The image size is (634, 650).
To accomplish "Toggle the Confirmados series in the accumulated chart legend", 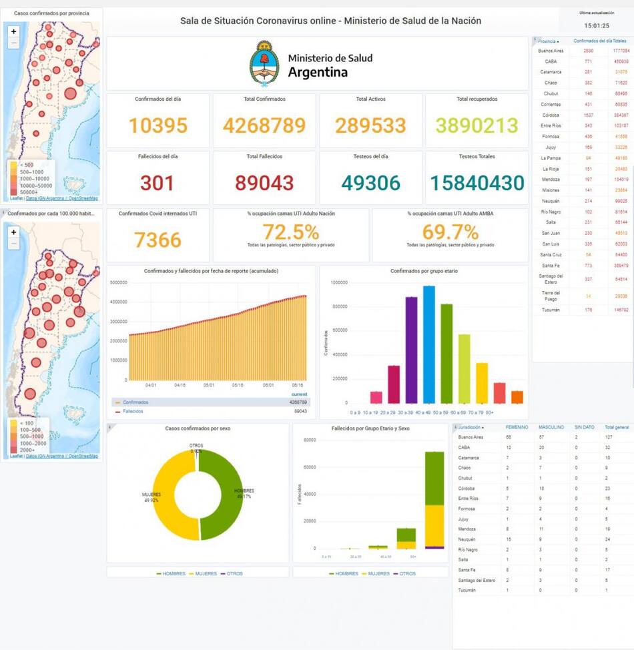I will 135,402.
